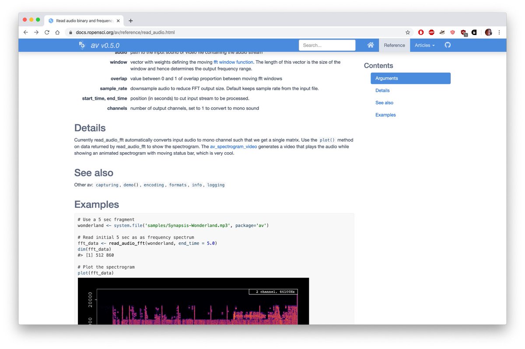Open the fft window function link
525x349 pixels.
point(233,62)
